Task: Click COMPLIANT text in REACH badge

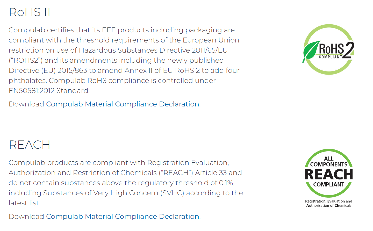Action: pos(328,185)
